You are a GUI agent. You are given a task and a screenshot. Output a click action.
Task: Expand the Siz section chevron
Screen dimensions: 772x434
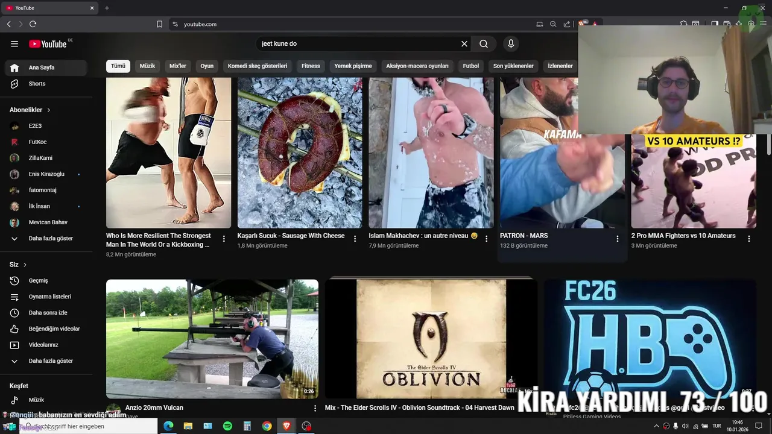tap(25, 265)
